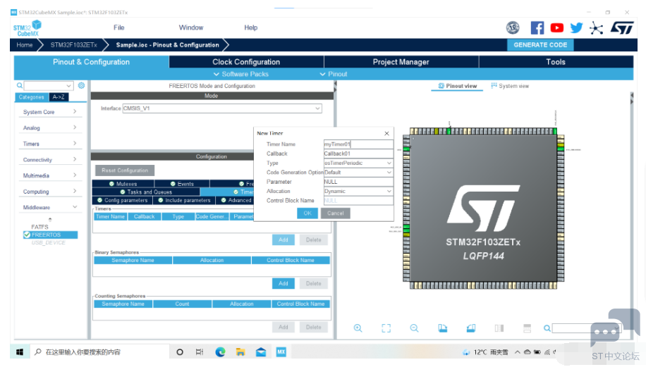Screen dimensions: 646x367
Task: Switch to System view
Action: pos(510,86)
